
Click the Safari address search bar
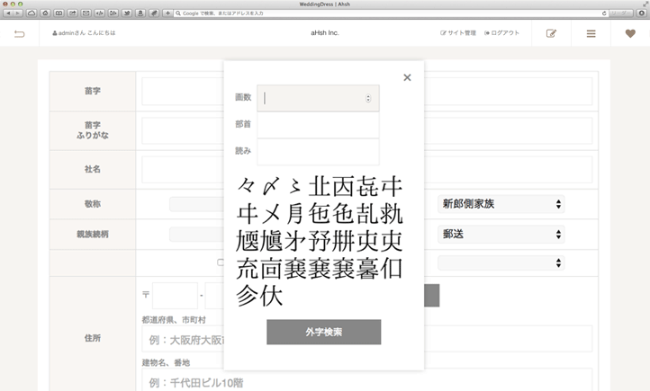tap(390, 13)
